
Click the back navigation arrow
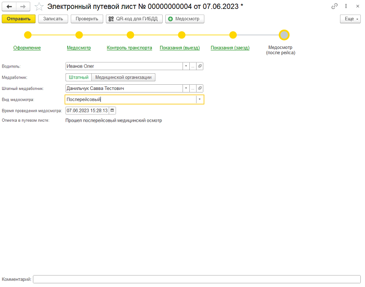pos(9,6)
